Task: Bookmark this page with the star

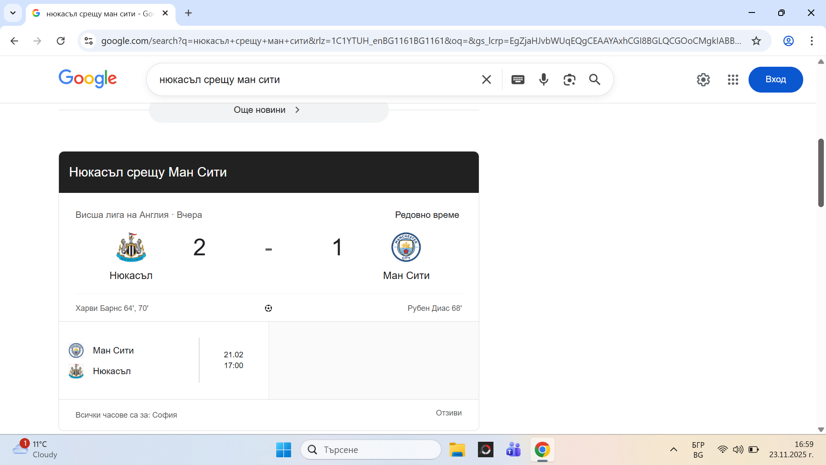Action: click(x=756, y=41)
